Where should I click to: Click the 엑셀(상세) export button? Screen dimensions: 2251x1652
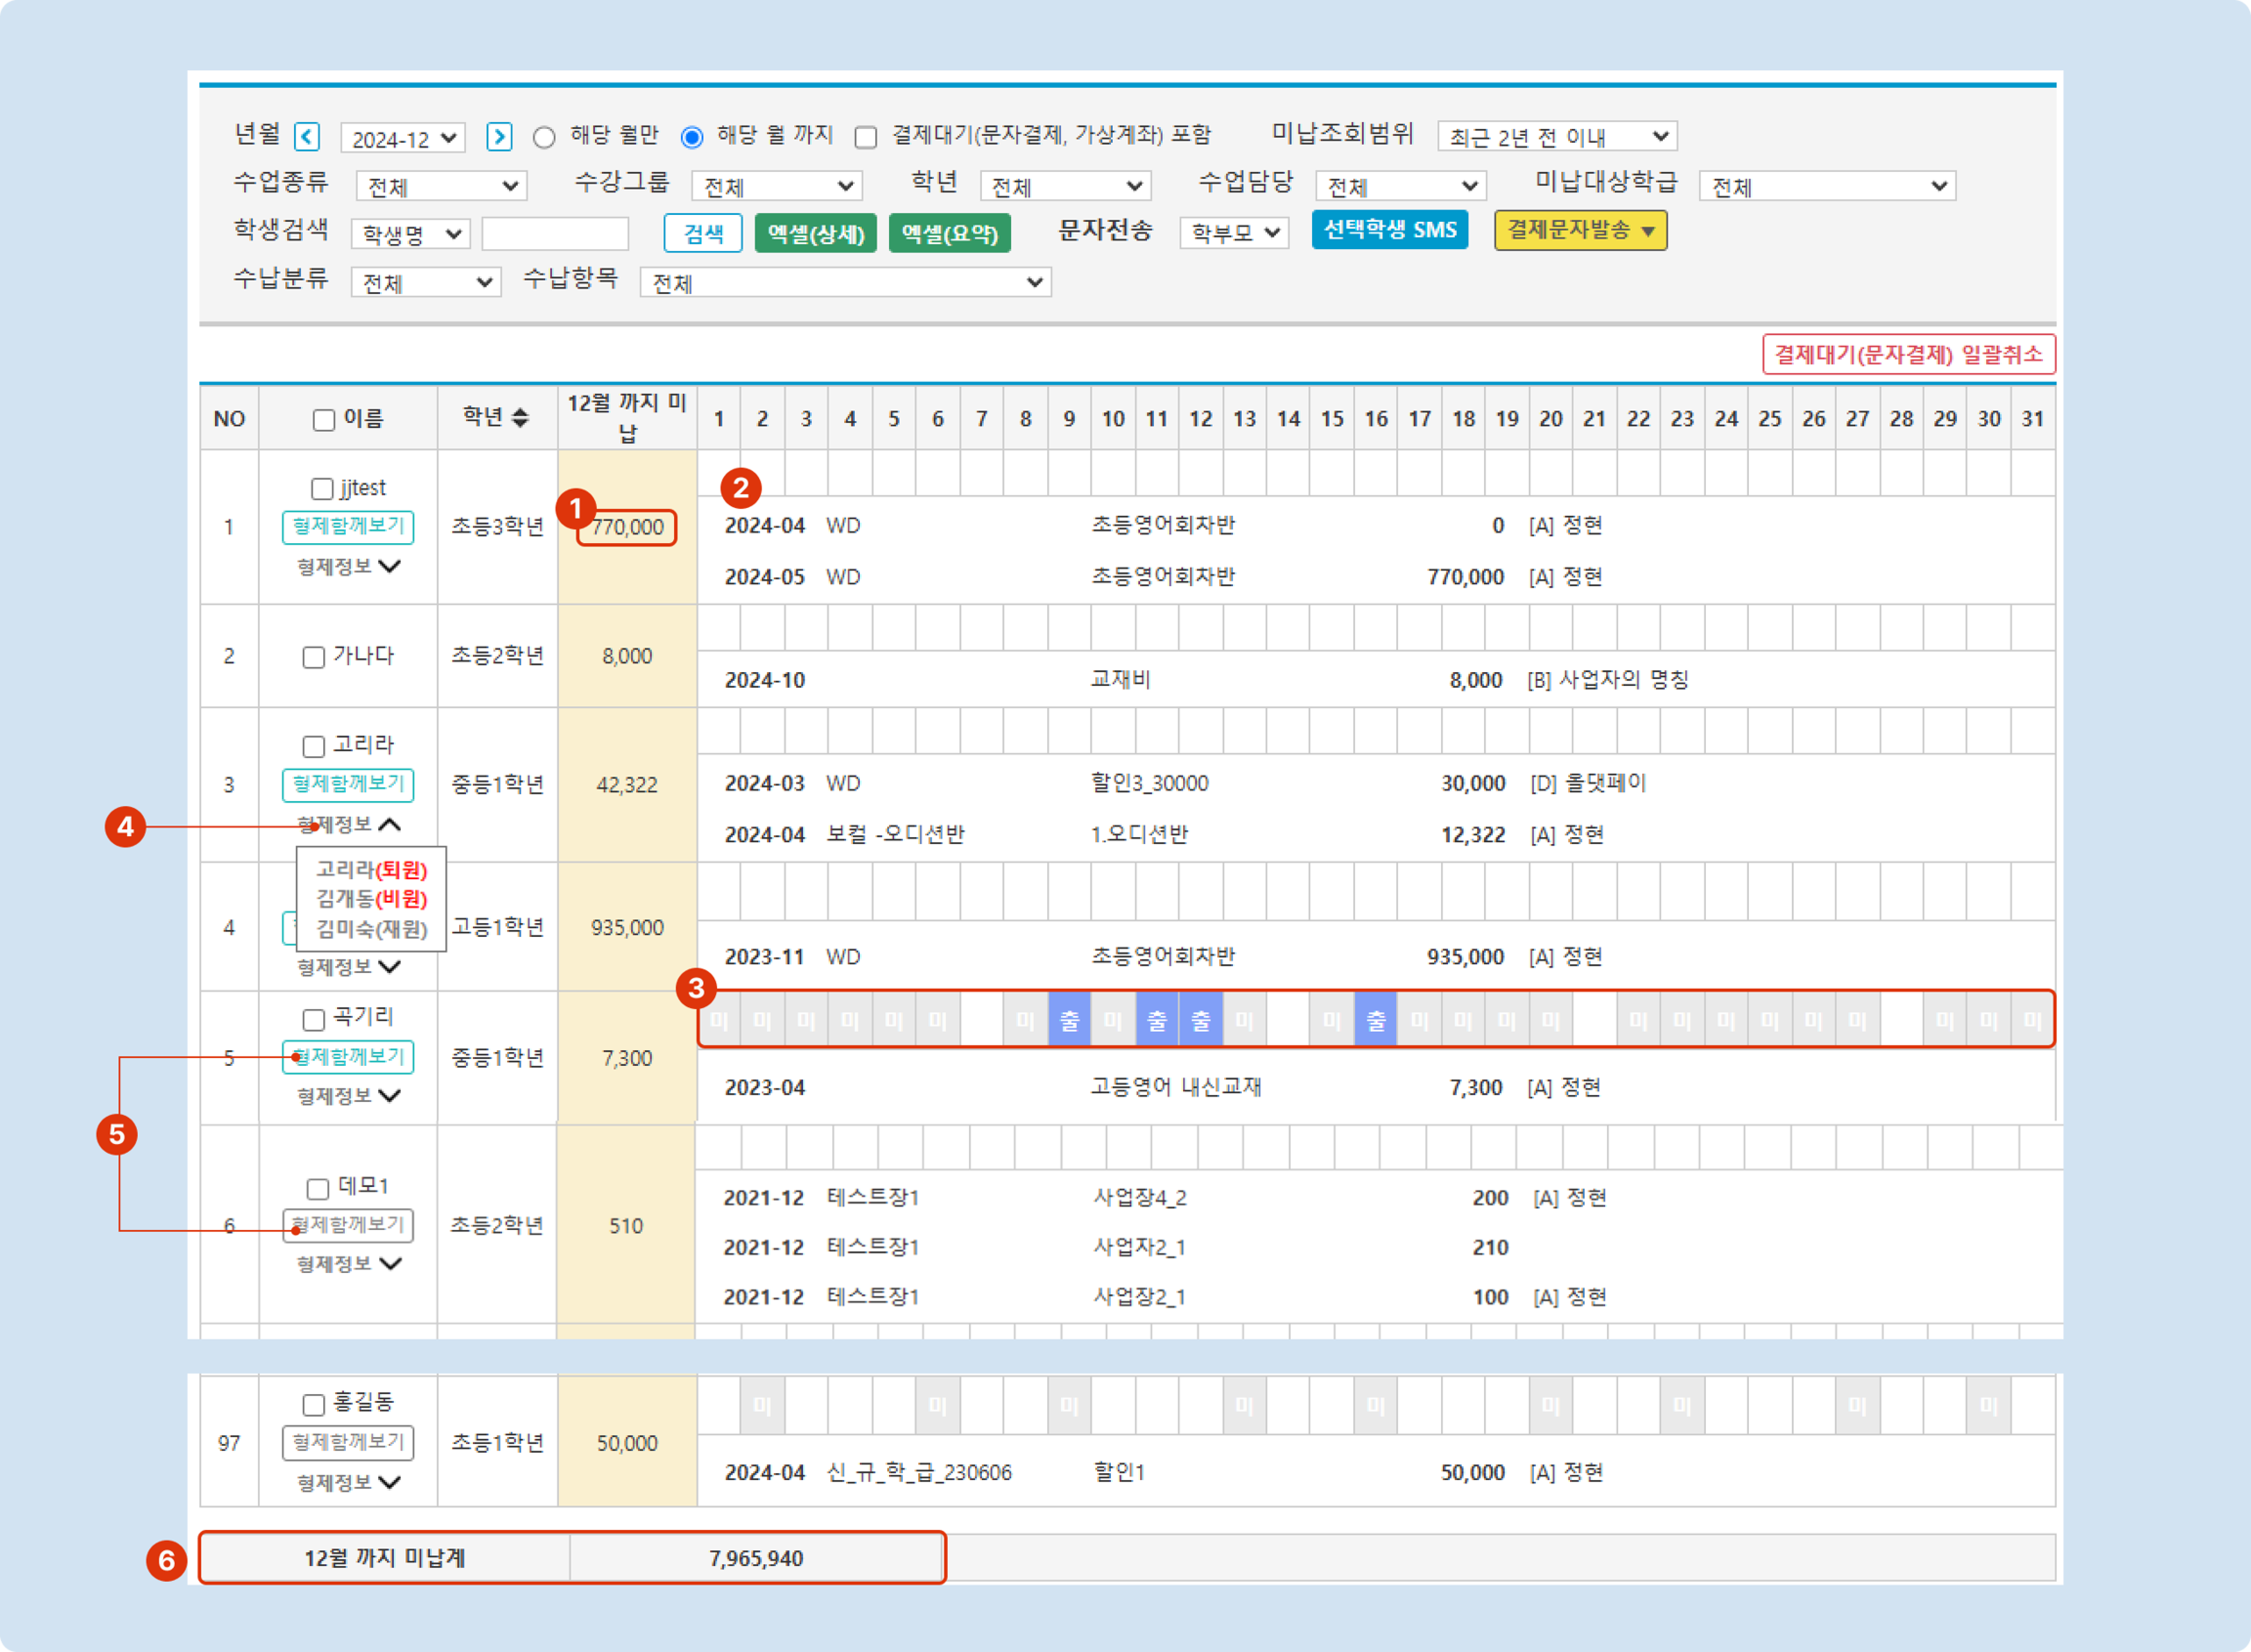pyautogui.click(x=815, y=233)
